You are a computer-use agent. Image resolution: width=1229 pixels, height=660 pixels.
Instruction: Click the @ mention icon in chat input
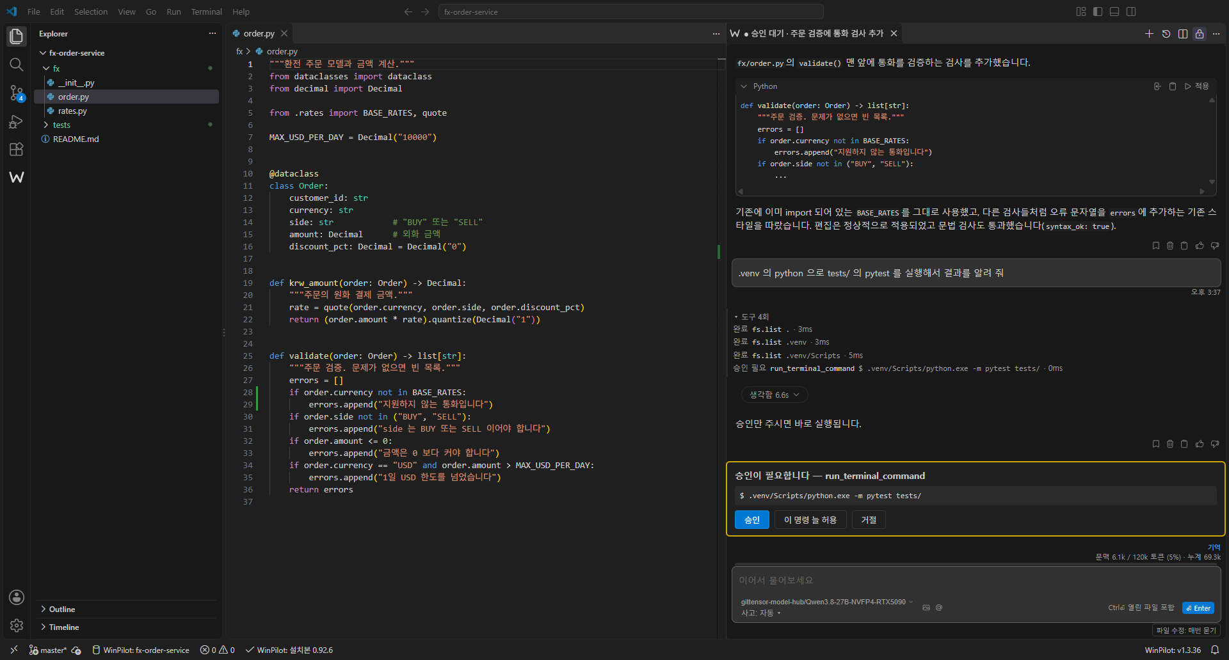pos(939,608)
